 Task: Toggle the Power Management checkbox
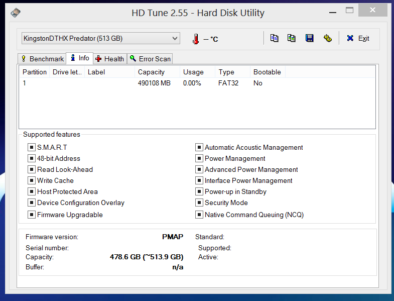(199, 159)
